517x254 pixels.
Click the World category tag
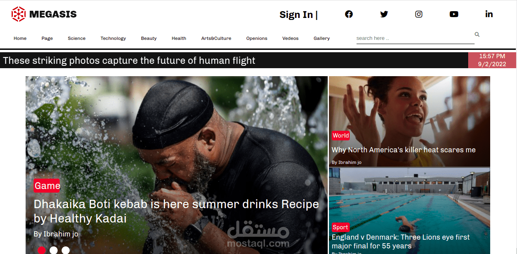341,136
